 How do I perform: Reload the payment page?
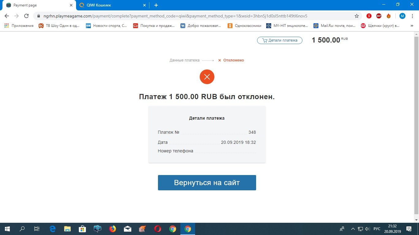pyautogui.click(x=26, y=16)
